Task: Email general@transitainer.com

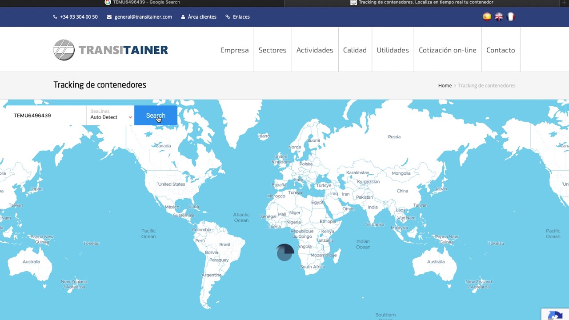Action: click(x=143, y=17)
